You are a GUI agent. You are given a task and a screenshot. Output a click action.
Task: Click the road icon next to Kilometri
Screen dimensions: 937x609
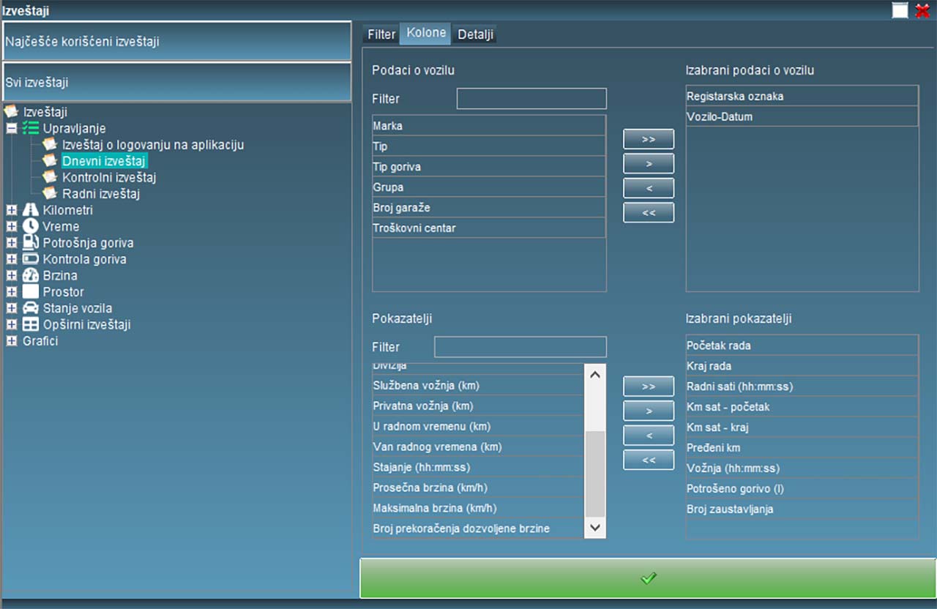(31, 210)
